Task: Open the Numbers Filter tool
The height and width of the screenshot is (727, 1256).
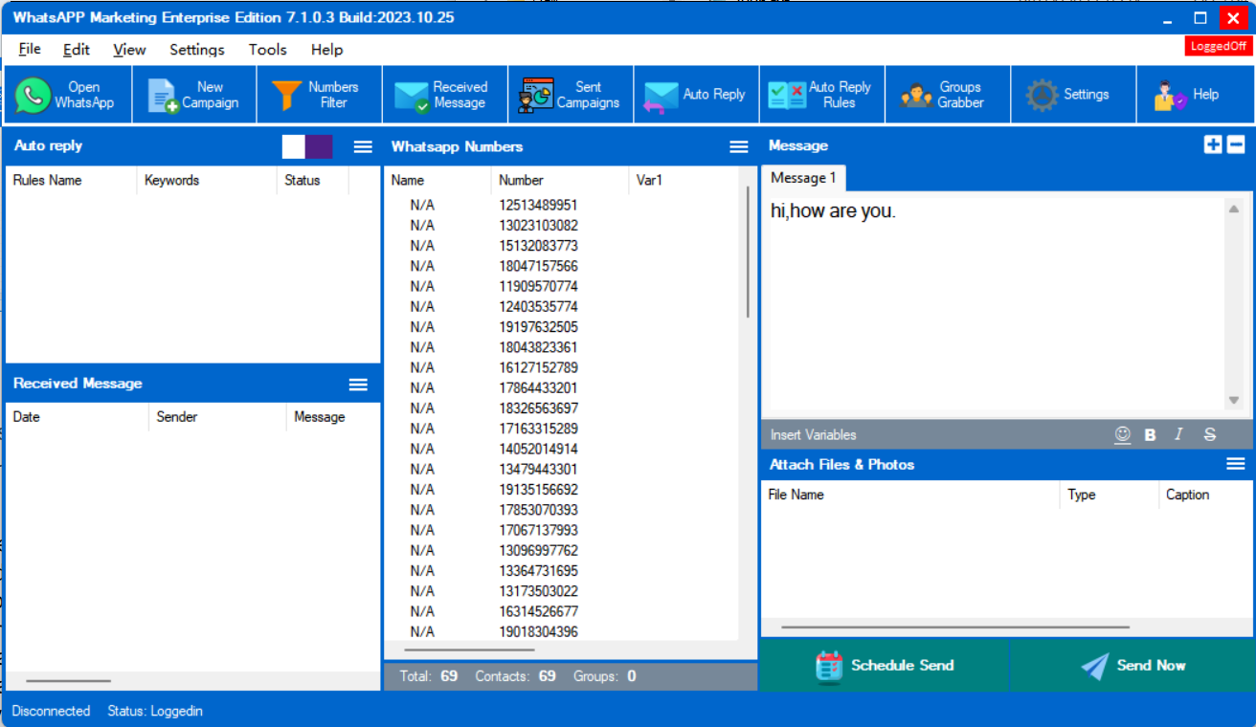Action: coord(319,95)
